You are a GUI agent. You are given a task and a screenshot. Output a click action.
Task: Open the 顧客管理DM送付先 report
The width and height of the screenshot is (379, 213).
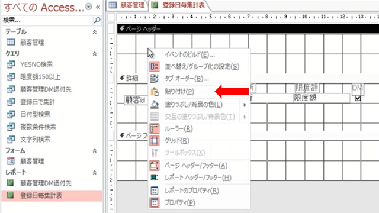pos(46,183)
